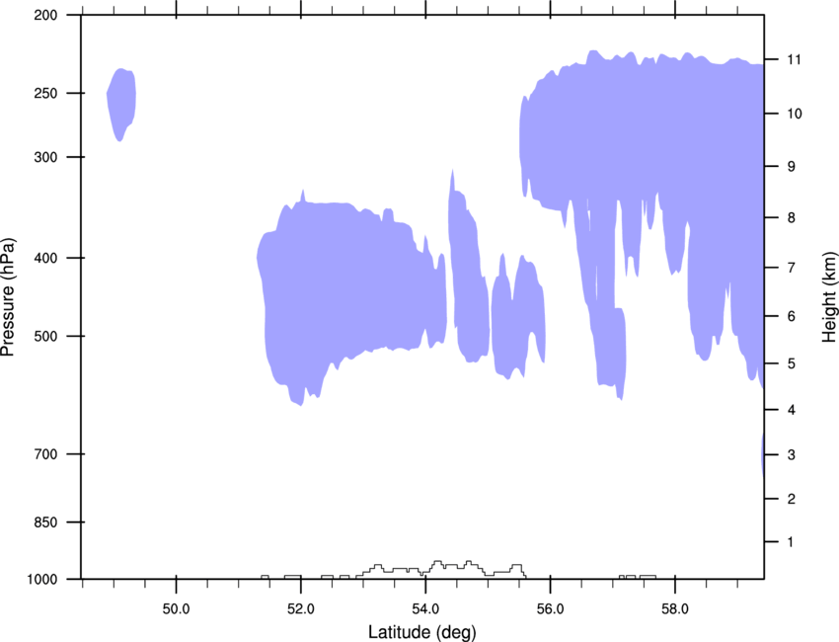Click the 8 km height tick label
Screen dimensions: 839x642
click(792, 217)
